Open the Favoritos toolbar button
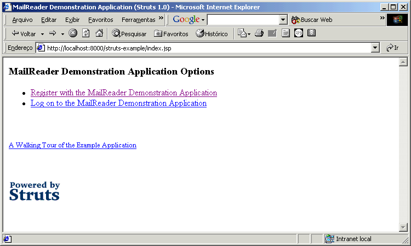 point(171,33)
